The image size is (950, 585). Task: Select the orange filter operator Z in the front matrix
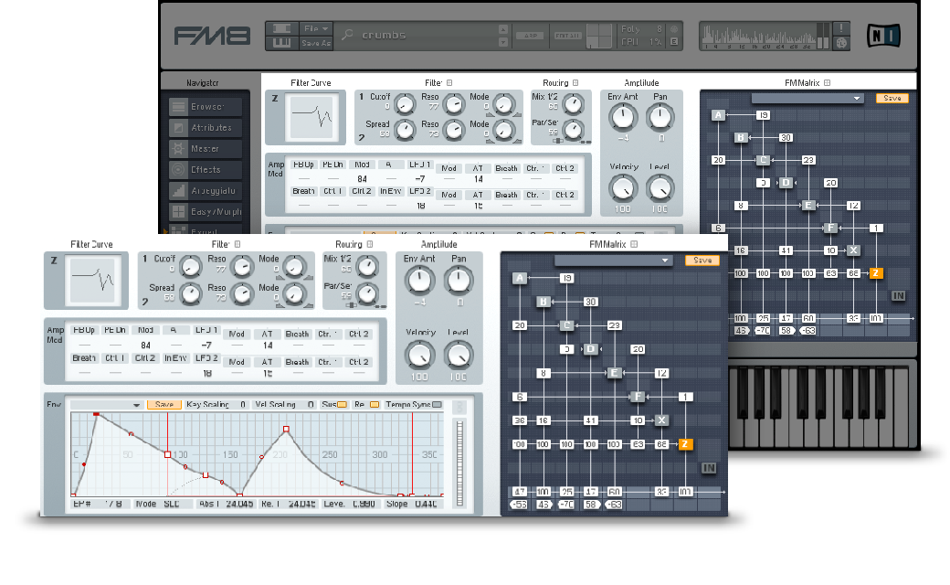685,444
